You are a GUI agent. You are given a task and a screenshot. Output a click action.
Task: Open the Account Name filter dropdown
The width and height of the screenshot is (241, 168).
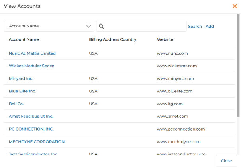[x=49, y=26]
